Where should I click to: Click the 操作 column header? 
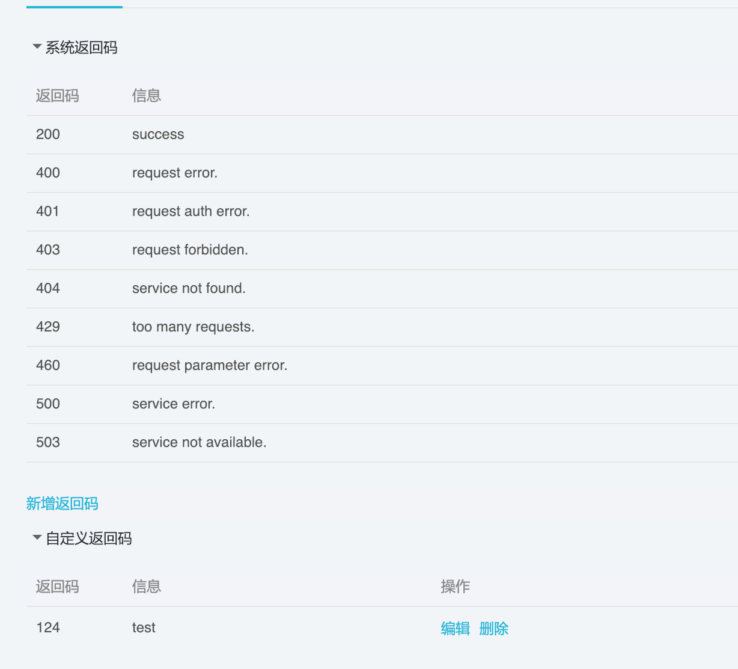[455, 587]
